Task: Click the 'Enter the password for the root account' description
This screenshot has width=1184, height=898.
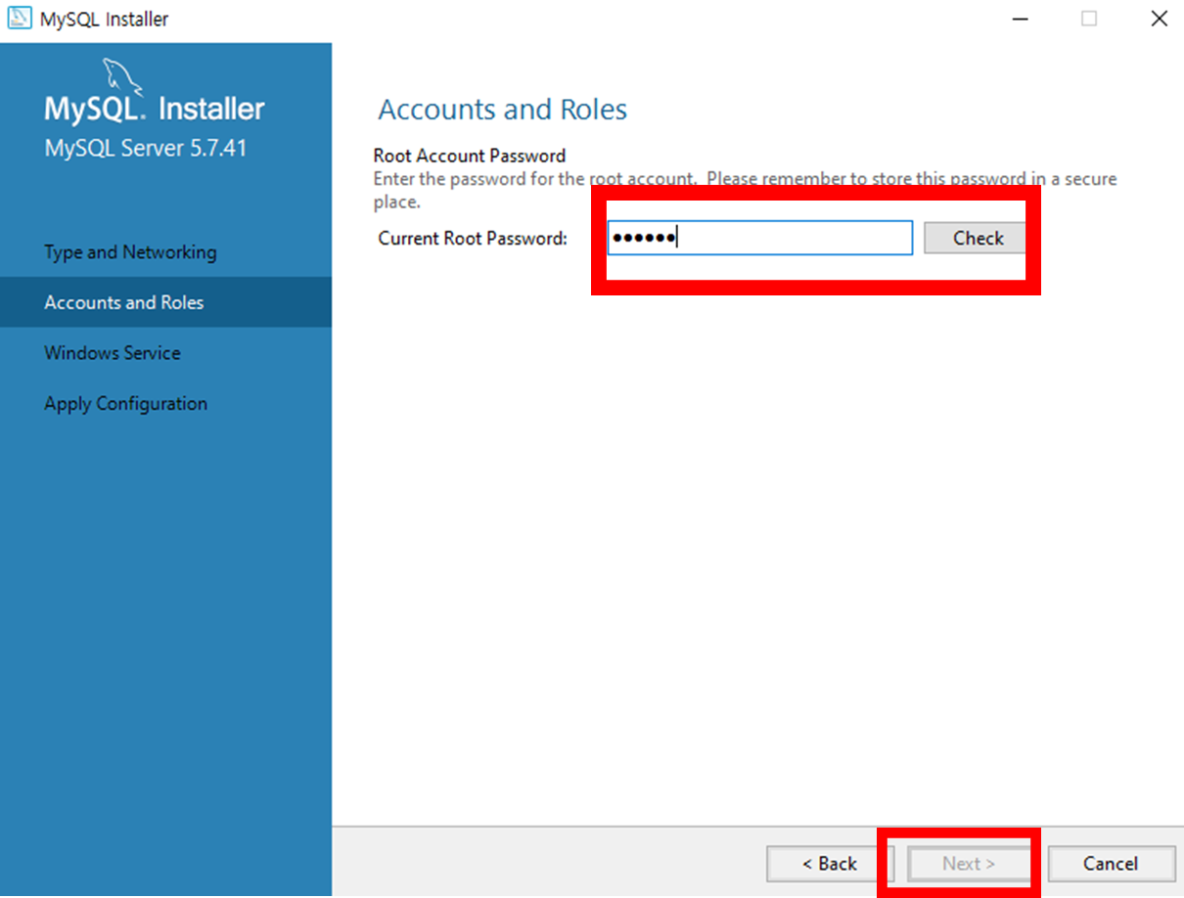Action: tap(746, 191)
